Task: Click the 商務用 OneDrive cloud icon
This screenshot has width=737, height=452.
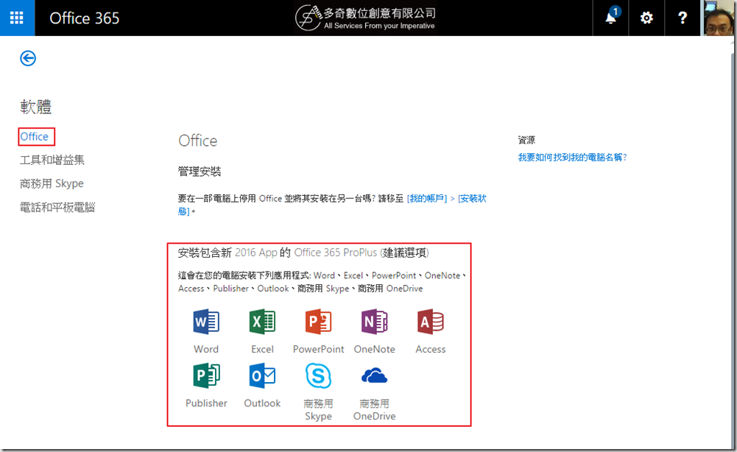Action: (x=374, y=376)
